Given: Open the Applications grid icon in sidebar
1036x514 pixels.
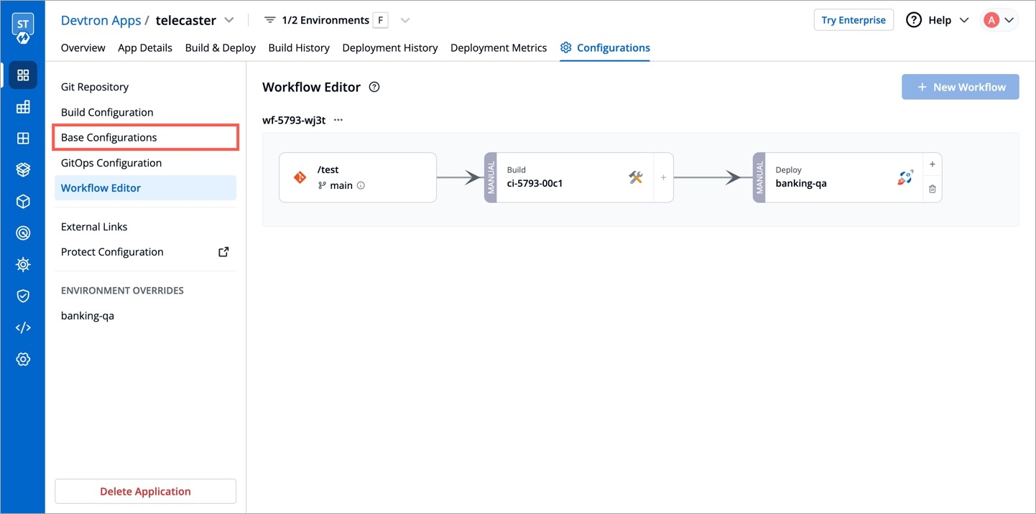Looking at the screenshot, I should [23, 75].
